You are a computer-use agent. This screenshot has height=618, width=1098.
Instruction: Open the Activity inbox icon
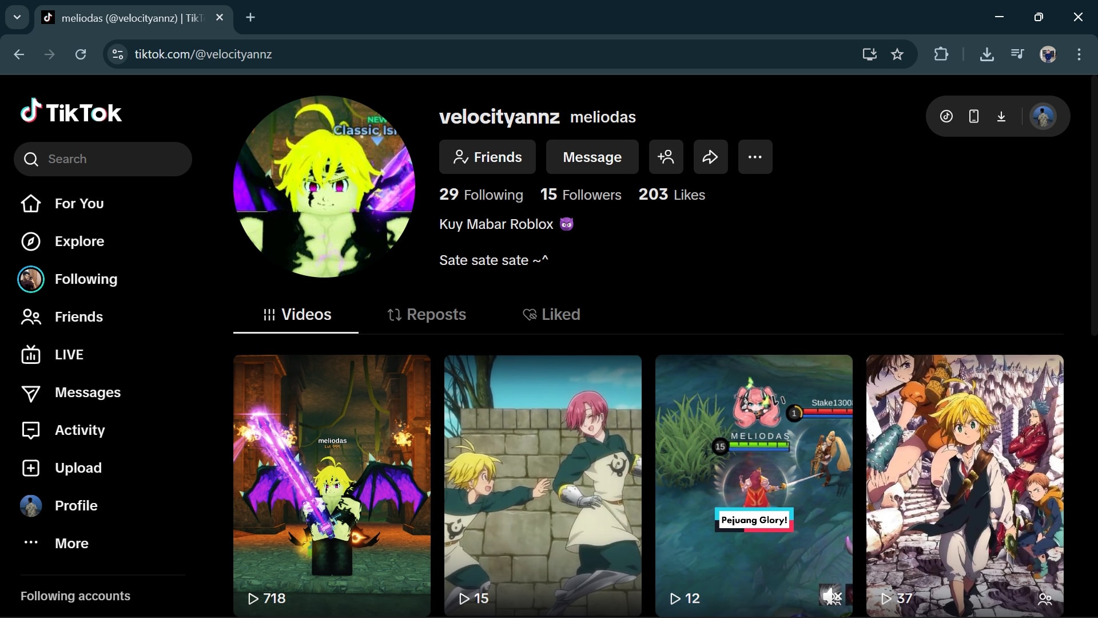pyautogui.click(x=31, y=430)
